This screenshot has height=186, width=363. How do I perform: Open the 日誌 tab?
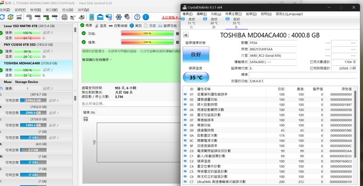[150, 26]
